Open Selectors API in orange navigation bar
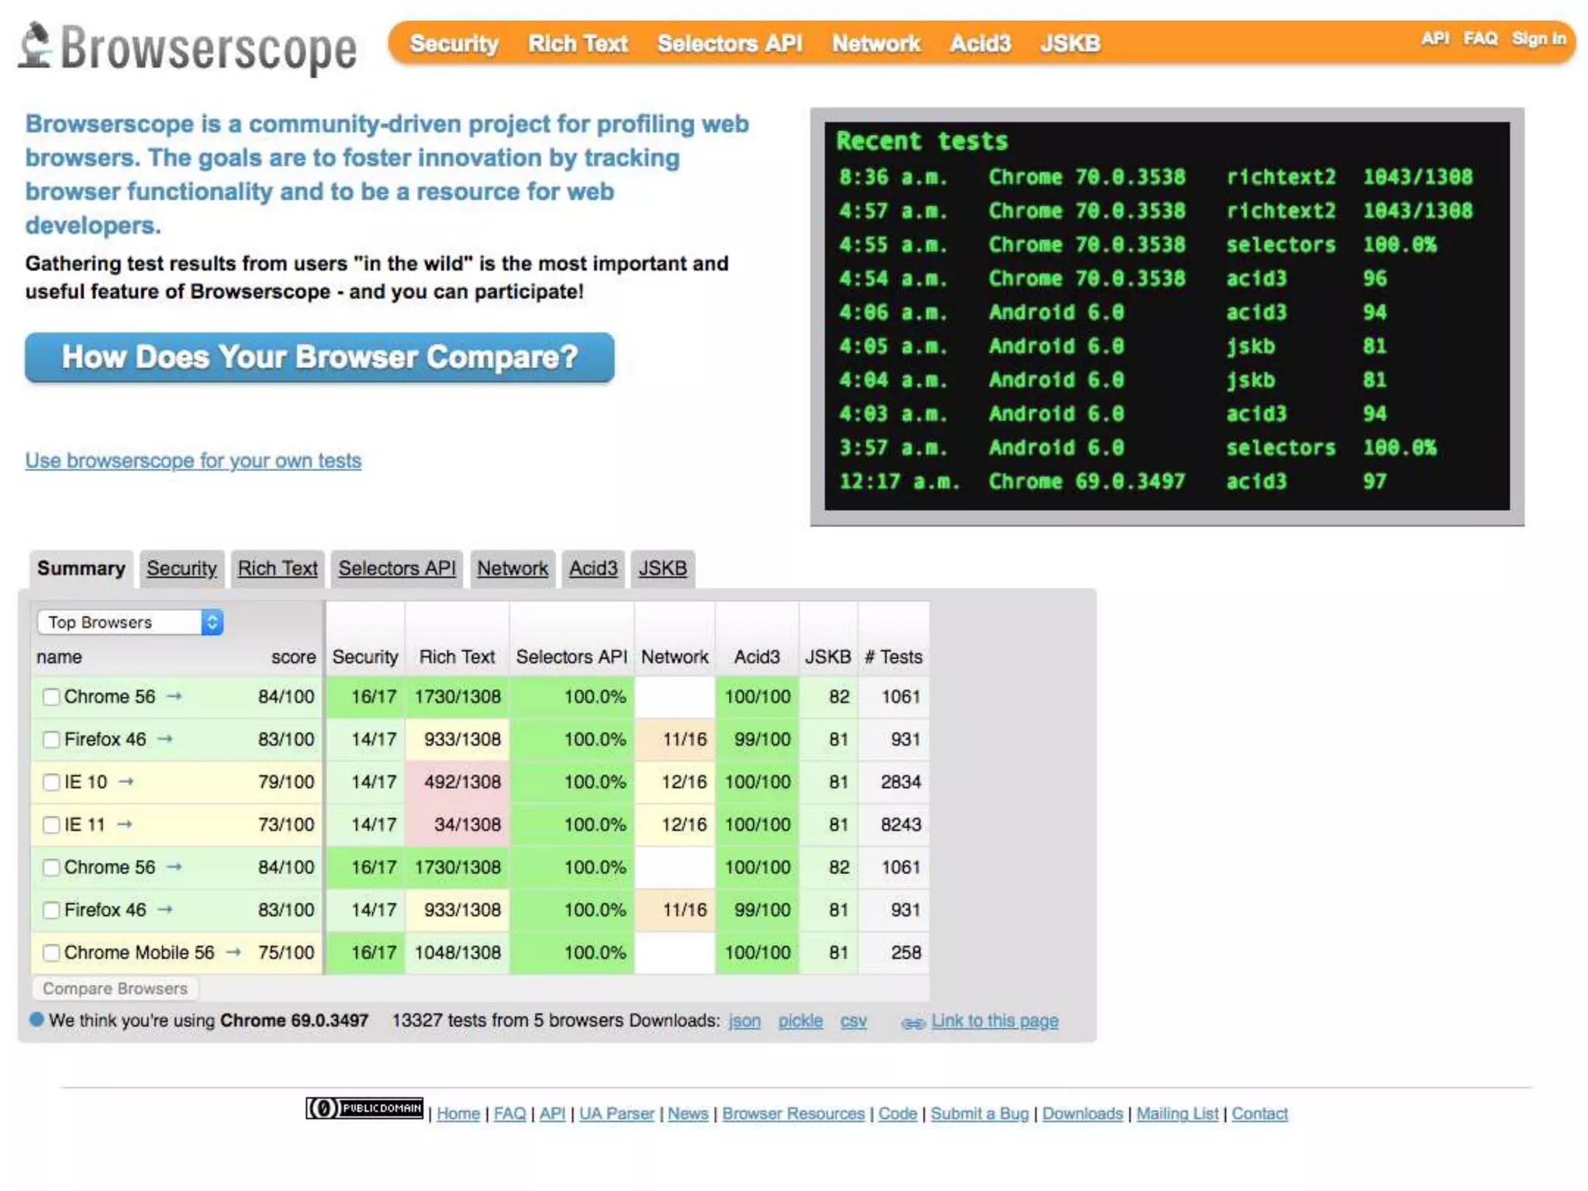This screenshot has width=1588, height=1191. coord(729,43)
